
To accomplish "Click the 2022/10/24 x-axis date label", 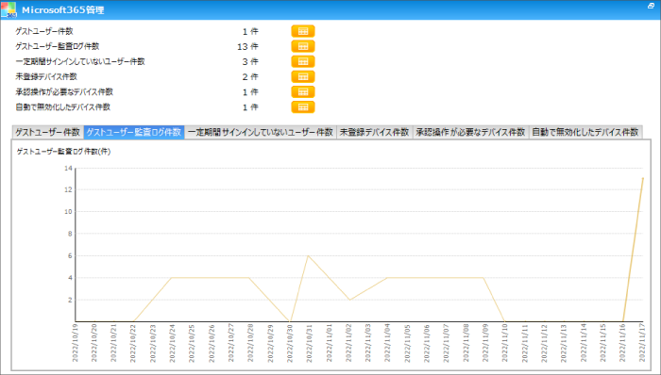I will [x=172, y=343].
